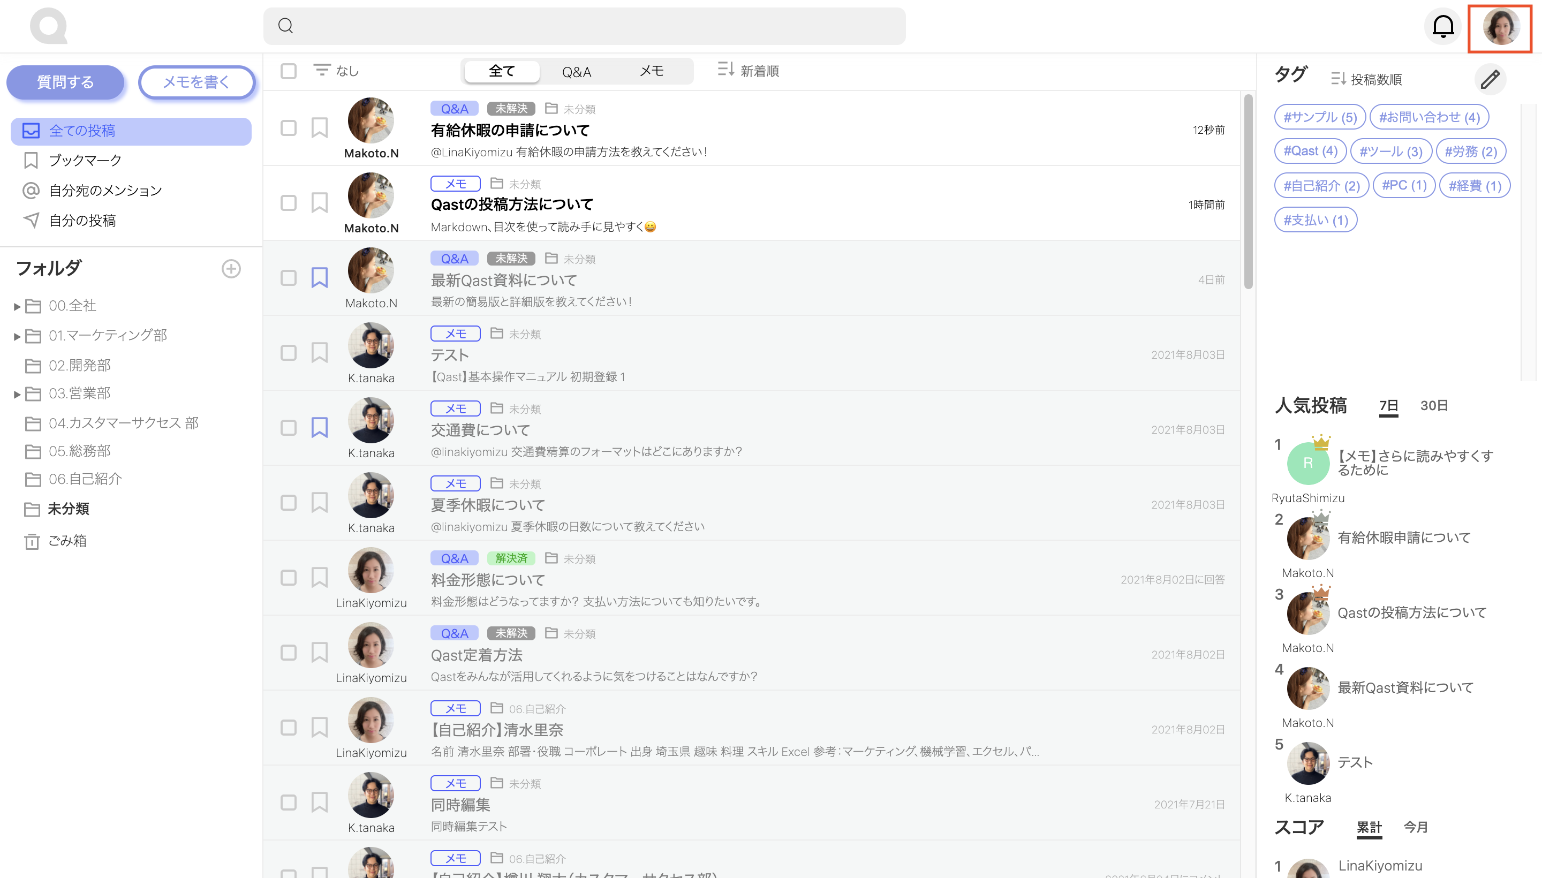The width and height of the screenshot is (1542, 878).
Task: Click the search input field
Action: point(584,26)
